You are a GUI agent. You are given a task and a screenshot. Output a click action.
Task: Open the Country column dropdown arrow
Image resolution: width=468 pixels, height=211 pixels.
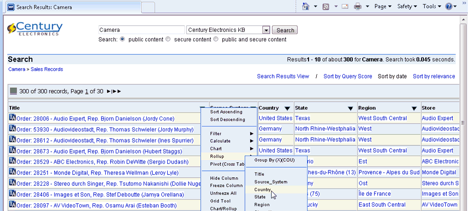(287, 108)
